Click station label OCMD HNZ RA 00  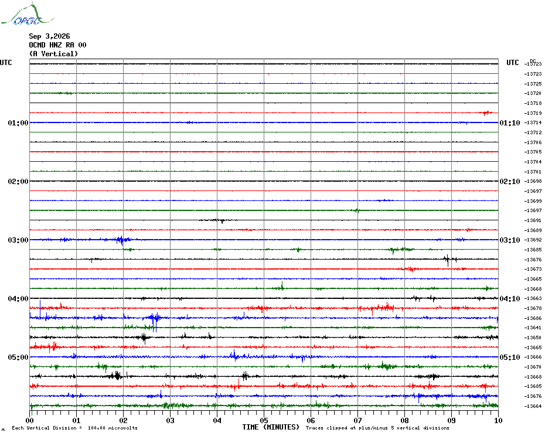pos(57,45)
